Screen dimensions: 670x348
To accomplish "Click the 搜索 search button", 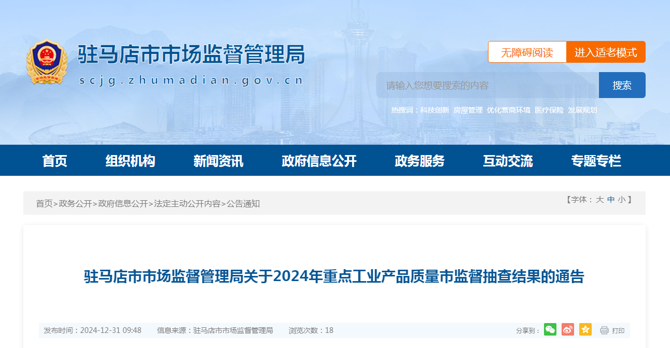I will click(x=622, y=85).
